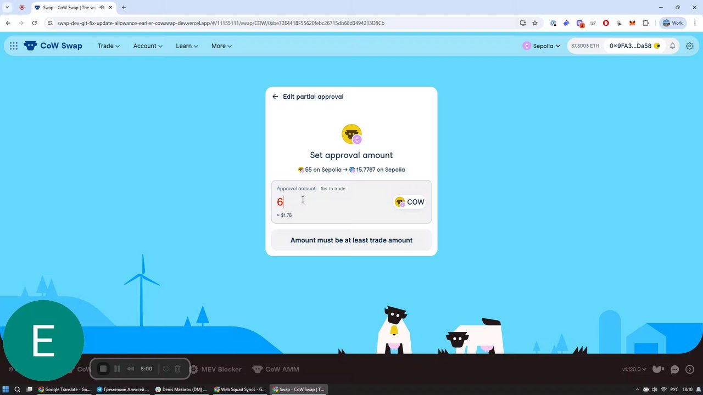Open Windows taskbar search
703x395 pixels.
point(18,390)
